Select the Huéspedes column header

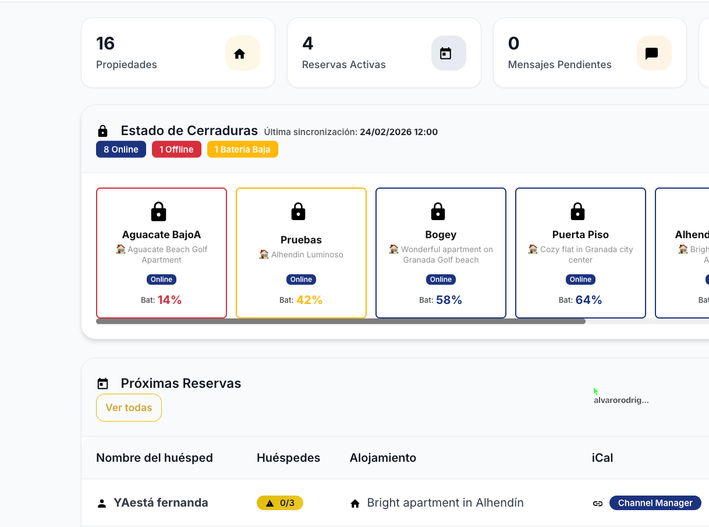point(289,458)
